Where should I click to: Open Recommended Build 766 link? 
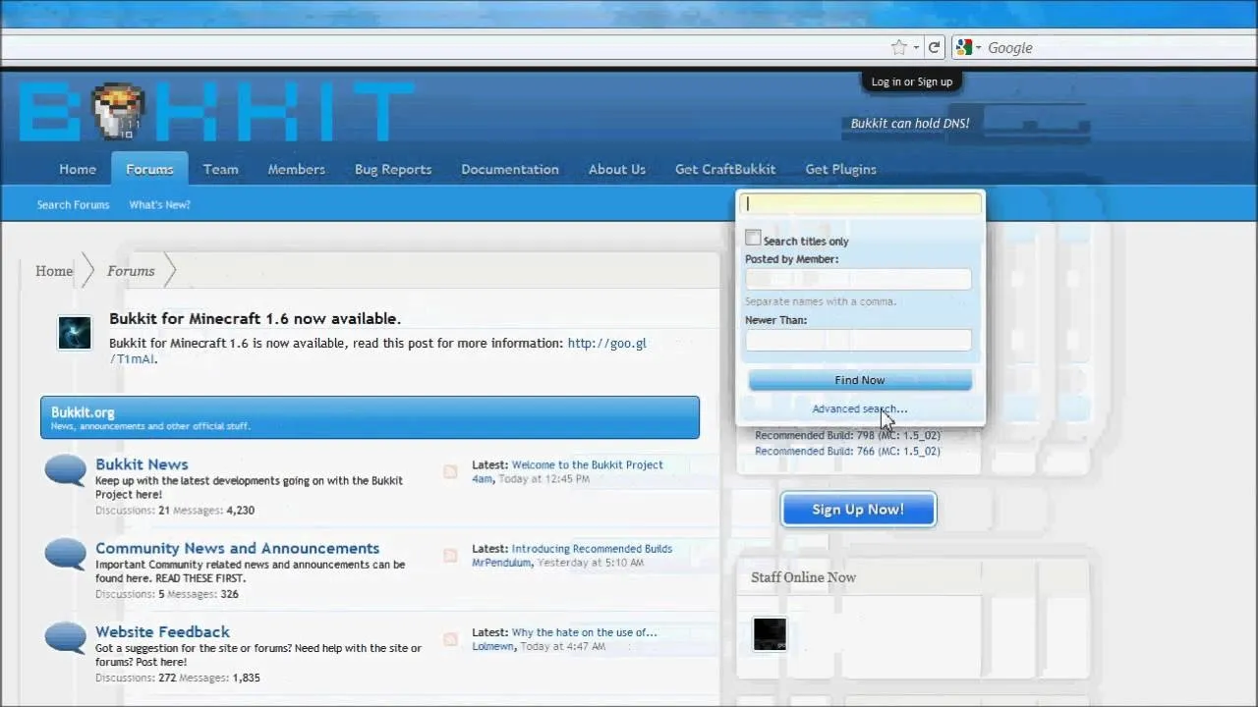coord(847,451)
